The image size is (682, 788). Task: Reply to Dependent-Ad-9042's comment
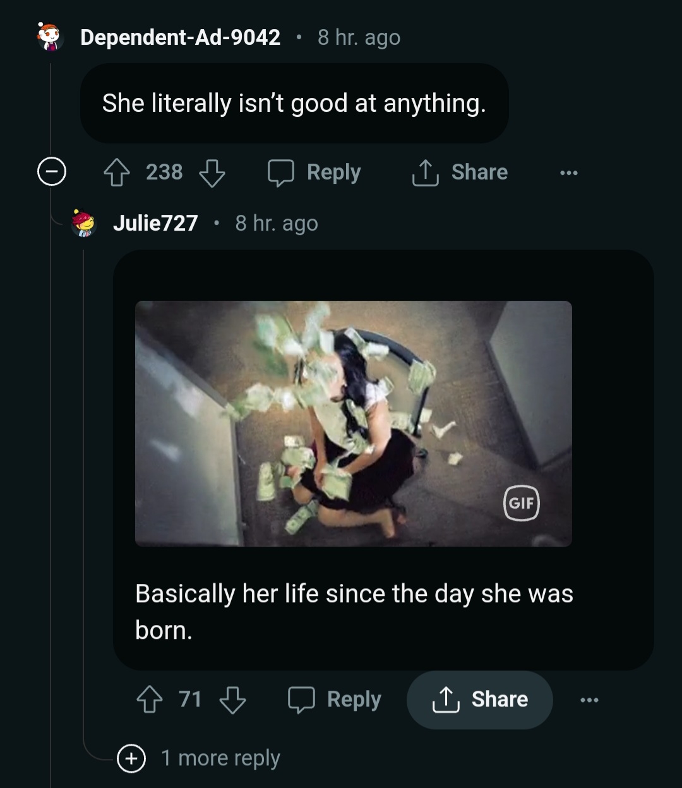click(x=314, y=172)
